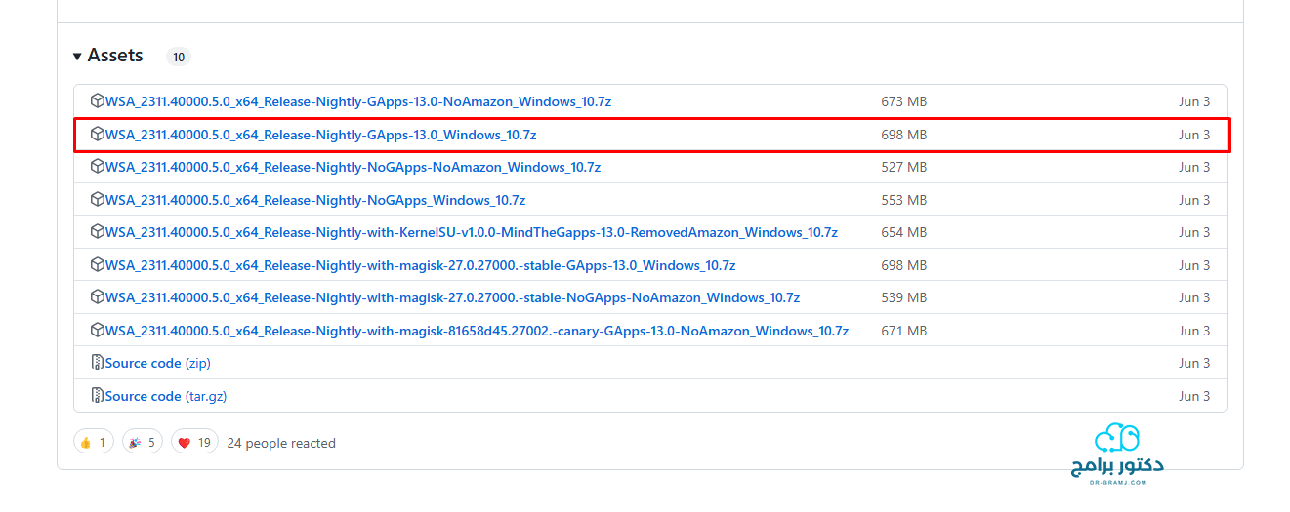Toggle party popper reaction with 5
The height and width of the screenshot is (512, 1290).
(143, 442)
